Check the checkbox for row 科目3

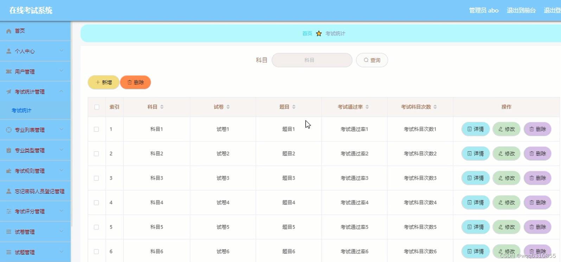point(96,178)
